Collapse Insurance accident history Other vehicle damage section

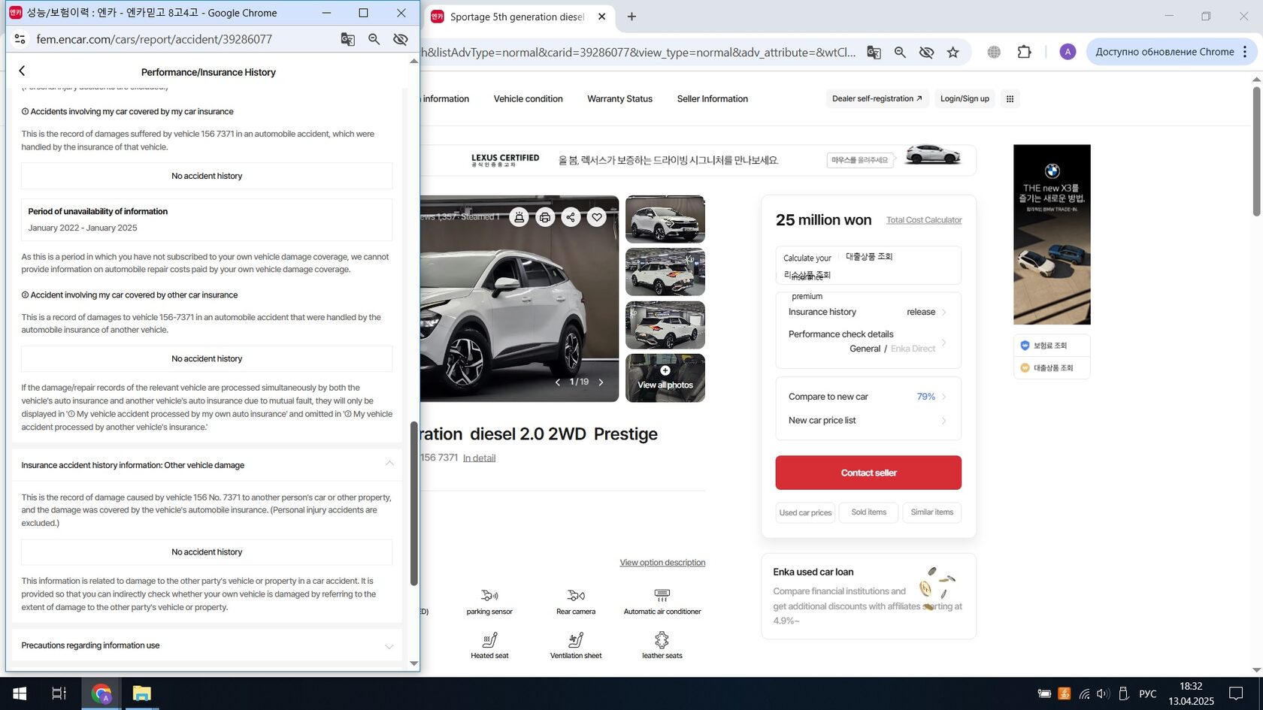389,464
